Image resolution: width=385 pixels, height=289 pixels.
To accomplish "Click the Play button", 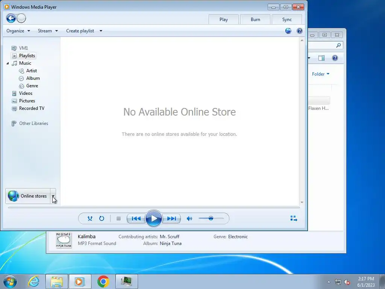I will (x=154, y=219).
